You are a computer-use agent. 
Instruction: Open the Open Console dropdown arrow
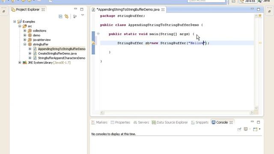pyautogui.click(x=260, y=129)
